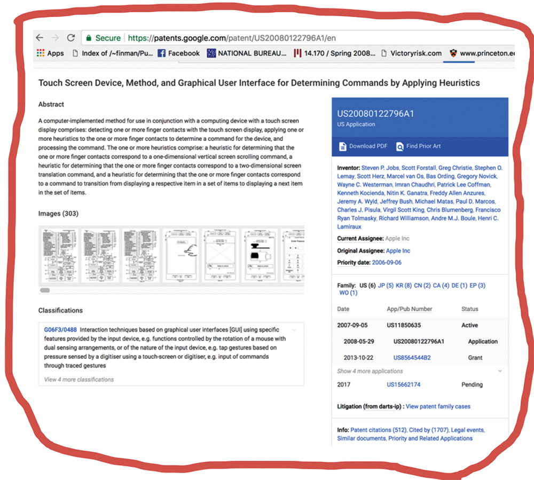Open inventor Steven P. Jobs link

[380, 168]
